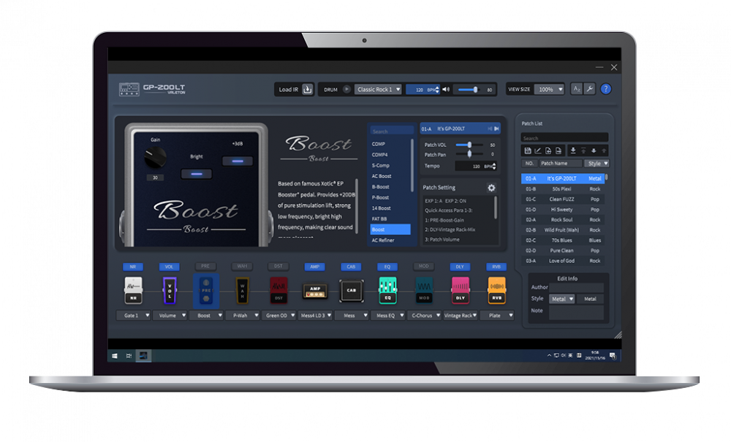Select the VOL pedal icon
Screen dimensions: 731x442
click(x=170, y=291)
